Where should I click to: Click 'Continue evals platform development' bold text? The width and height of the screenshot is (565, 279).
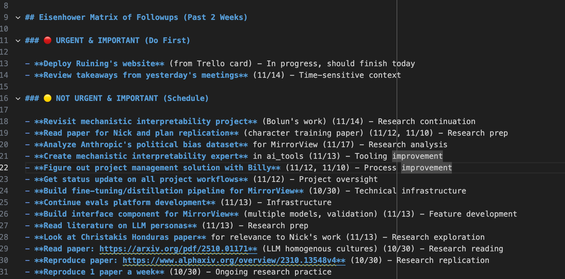click(125, 203)
